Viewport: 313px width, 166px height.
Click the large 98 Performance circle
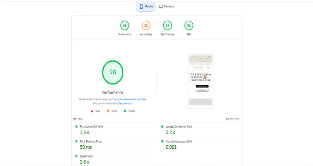pos(112,72)
